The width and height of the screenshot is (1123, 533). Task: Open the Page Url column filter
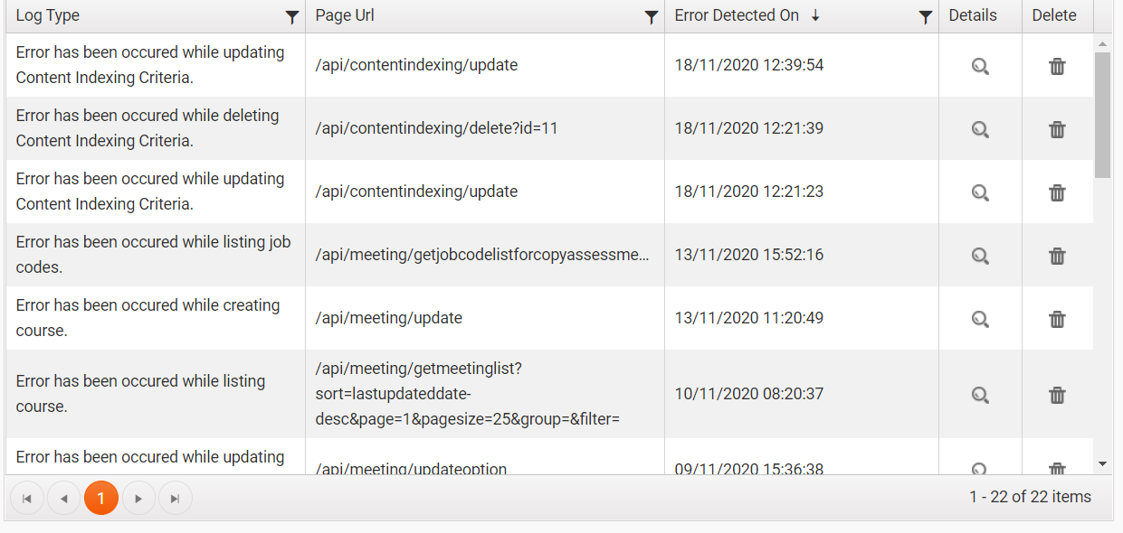(651, 16)
